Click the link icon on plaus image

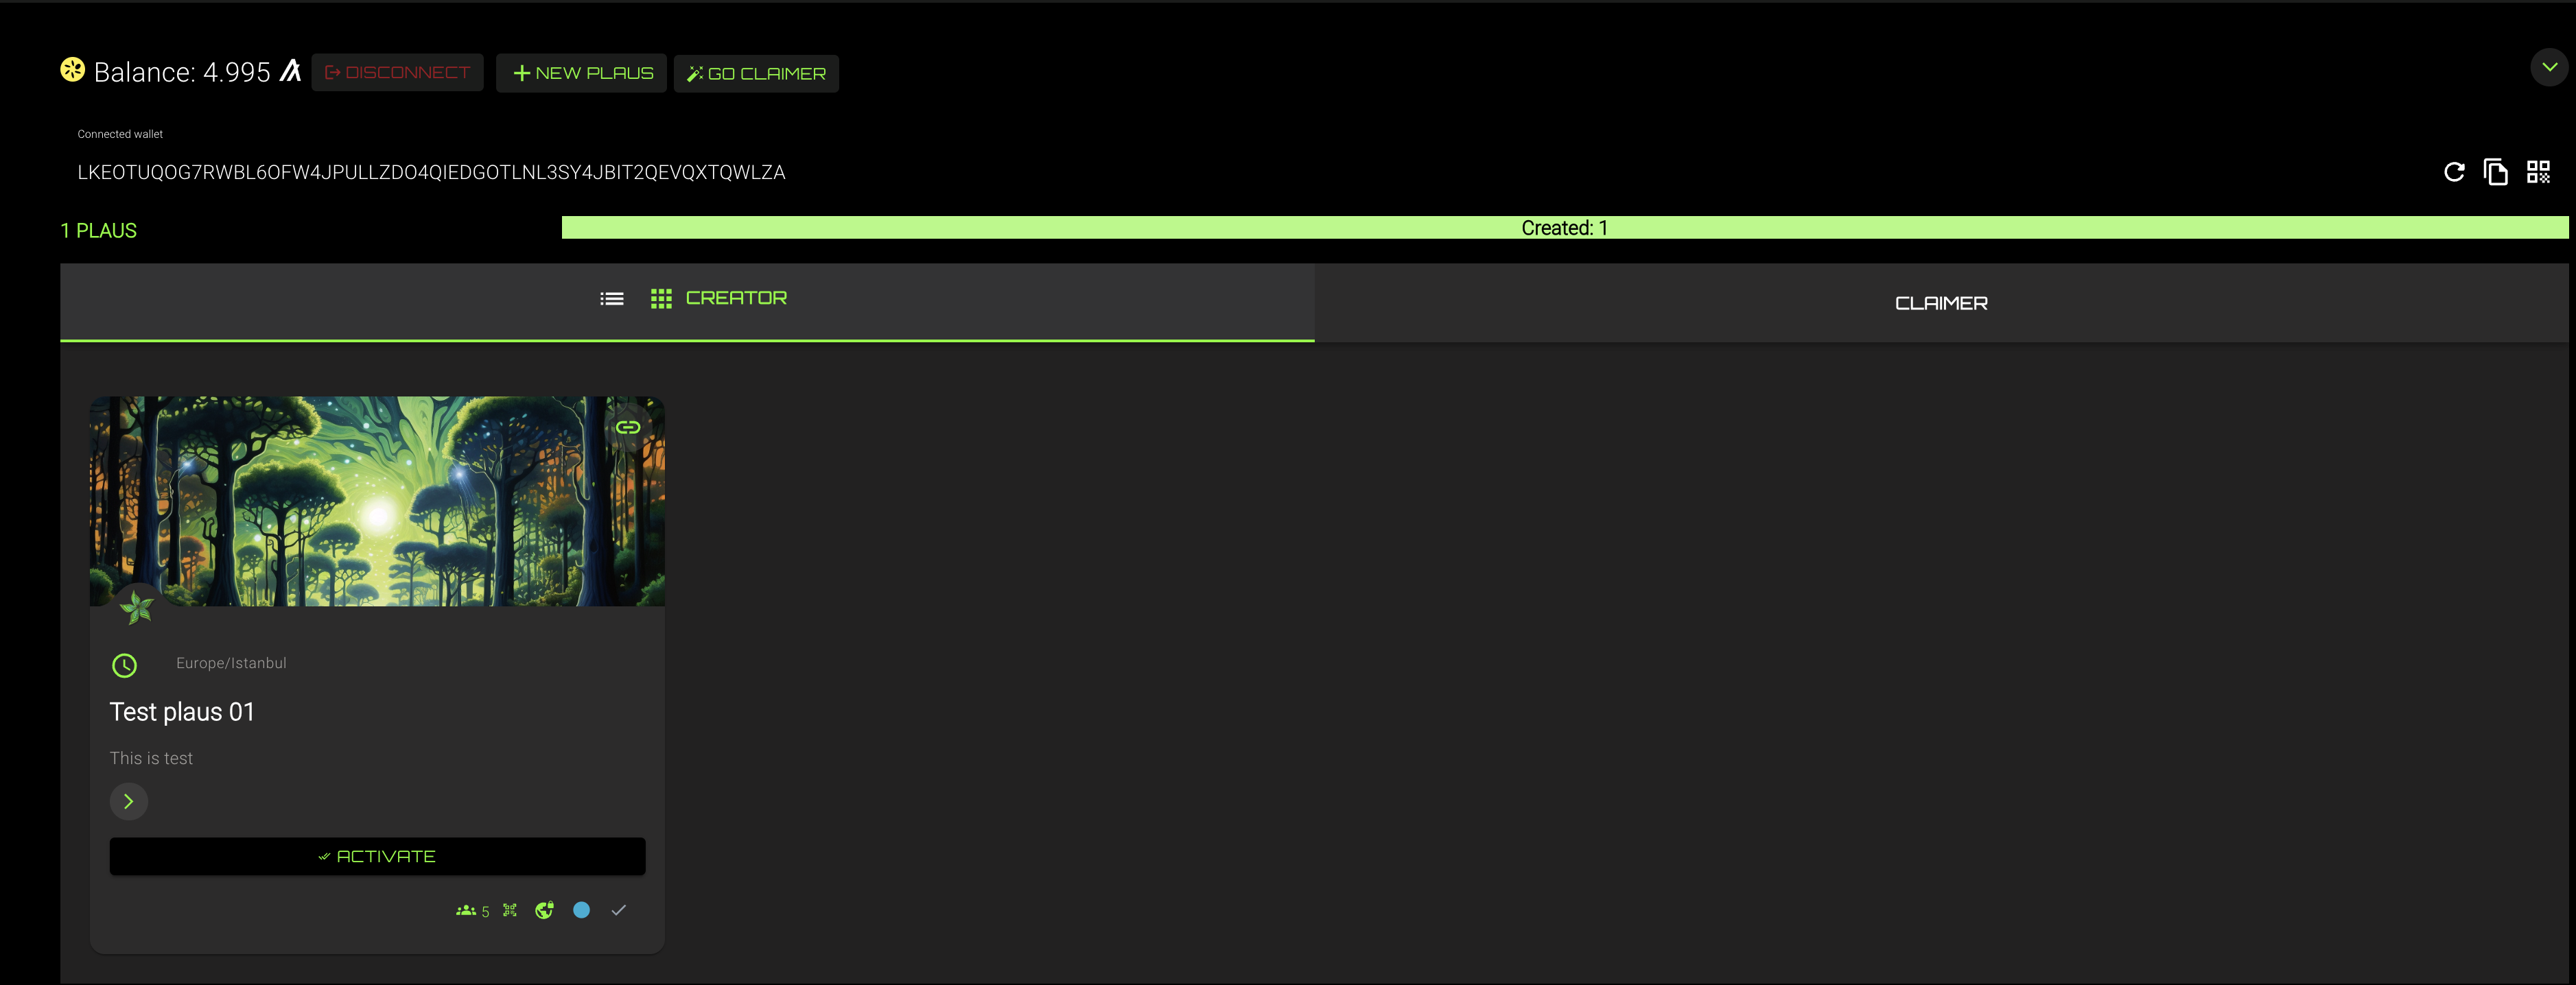pos(627,428)
